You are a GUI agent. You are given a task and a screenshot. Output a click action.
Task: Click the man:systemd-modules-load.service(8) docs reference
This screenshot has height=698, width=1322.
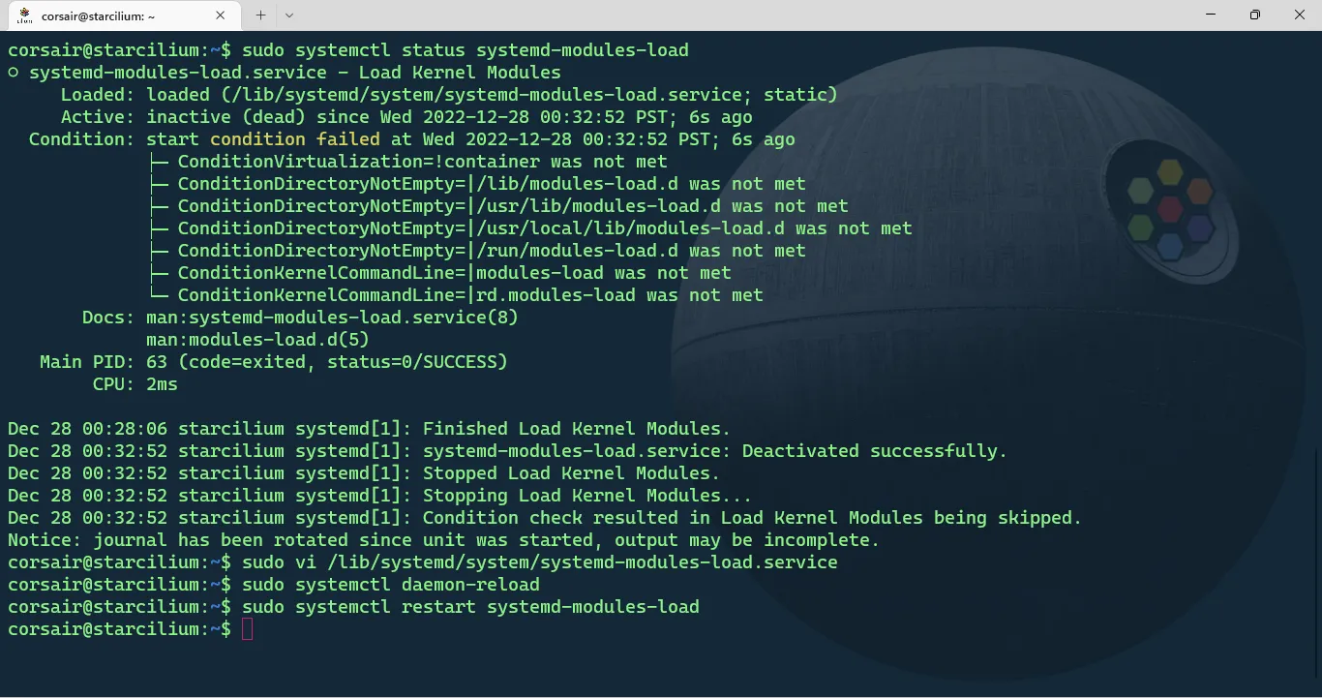pyautogui.click(x=332, y=318)
